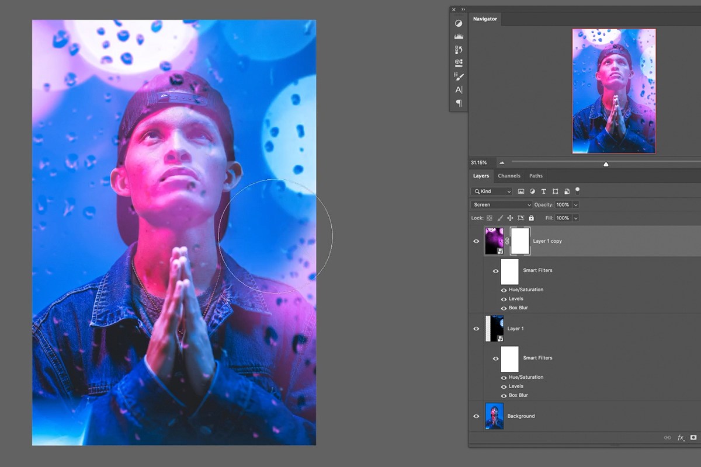Click the Opacity 100% value field

tap(563, 205)
